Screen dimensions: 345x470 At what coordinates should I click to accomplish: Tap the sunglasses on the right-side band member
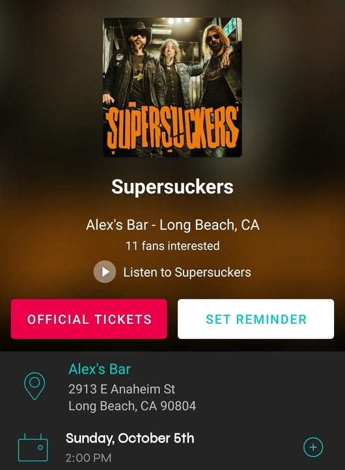[x=213, y=38]
